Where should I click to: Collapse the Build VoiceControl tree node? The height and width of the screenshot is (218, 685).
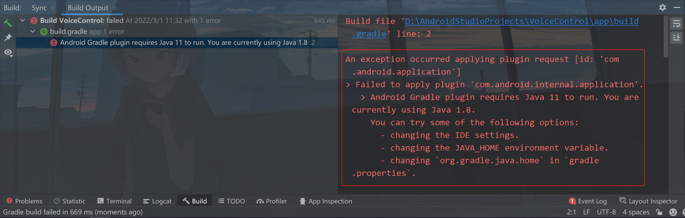[x=23, y=20]
